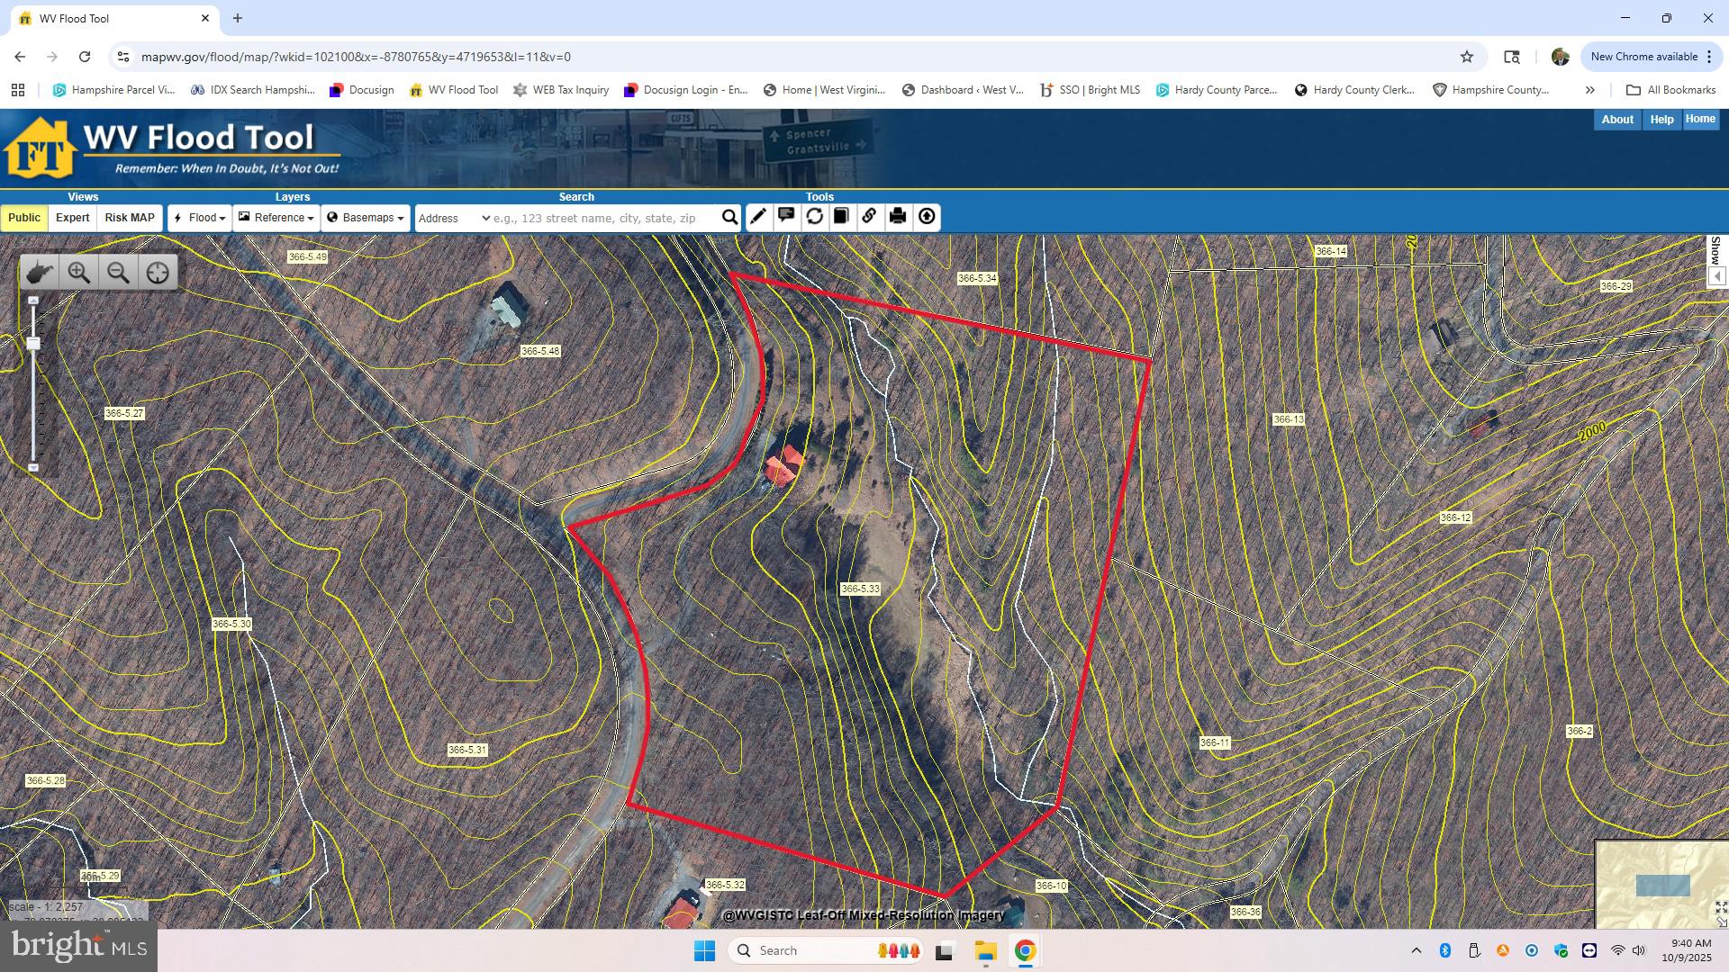Click the zoom out magnifier icon
Image resolution: width=1729 pixels, height=972 pixels.
pos(118,273)
